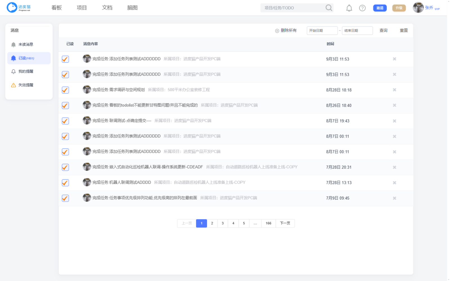Toggle read checkbox for 任务事项优先级排列功能 message
The width and height of the screenshot is (450, 281).
click(x=65, y=198)
